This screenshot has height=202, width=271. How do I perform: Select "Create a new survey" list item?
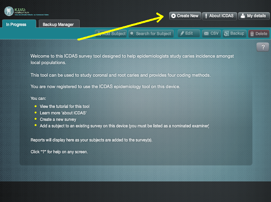pos(58,119)
